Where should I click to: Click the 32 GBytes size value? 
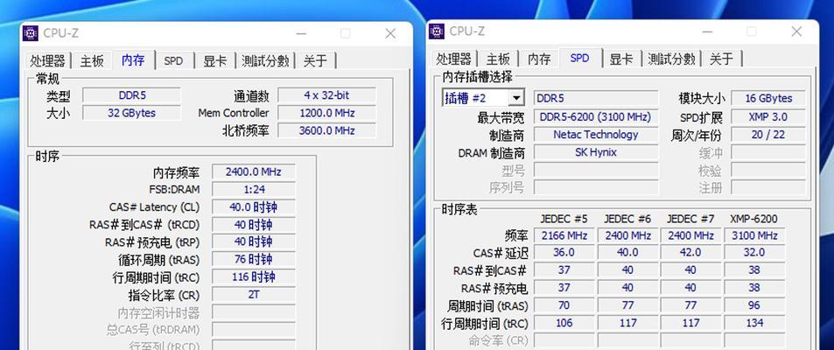pyautogui.click(x=132, y=113)
